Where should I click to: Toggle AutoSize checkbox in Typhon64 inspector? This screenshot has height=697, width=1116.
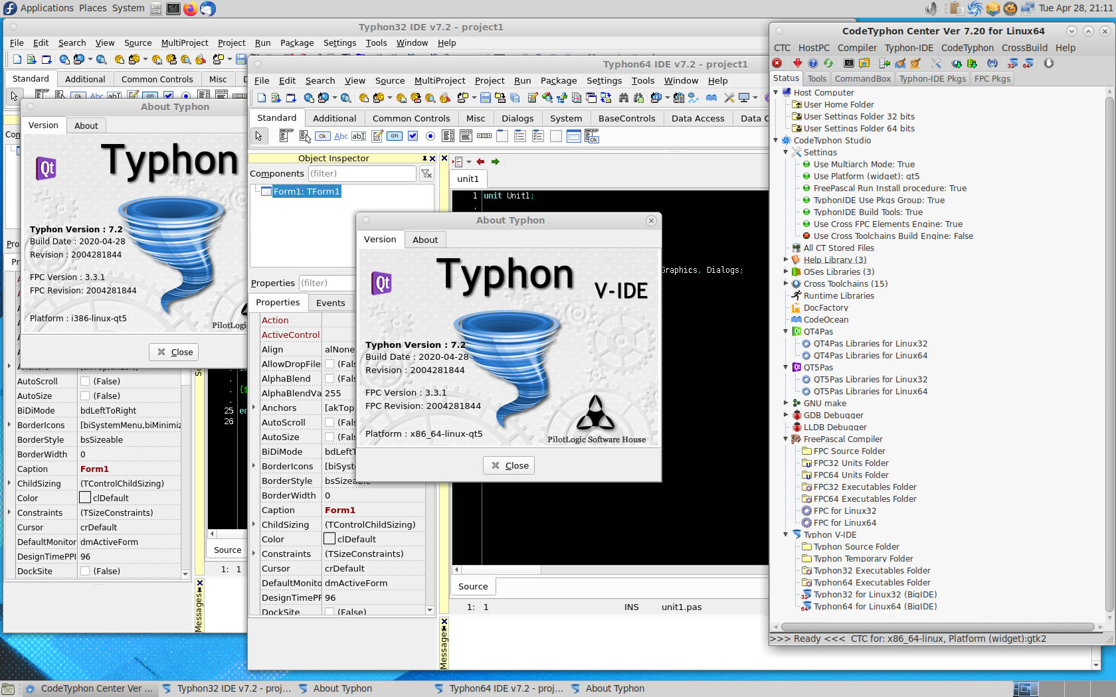pyautogui.click(x=329, y=437)
